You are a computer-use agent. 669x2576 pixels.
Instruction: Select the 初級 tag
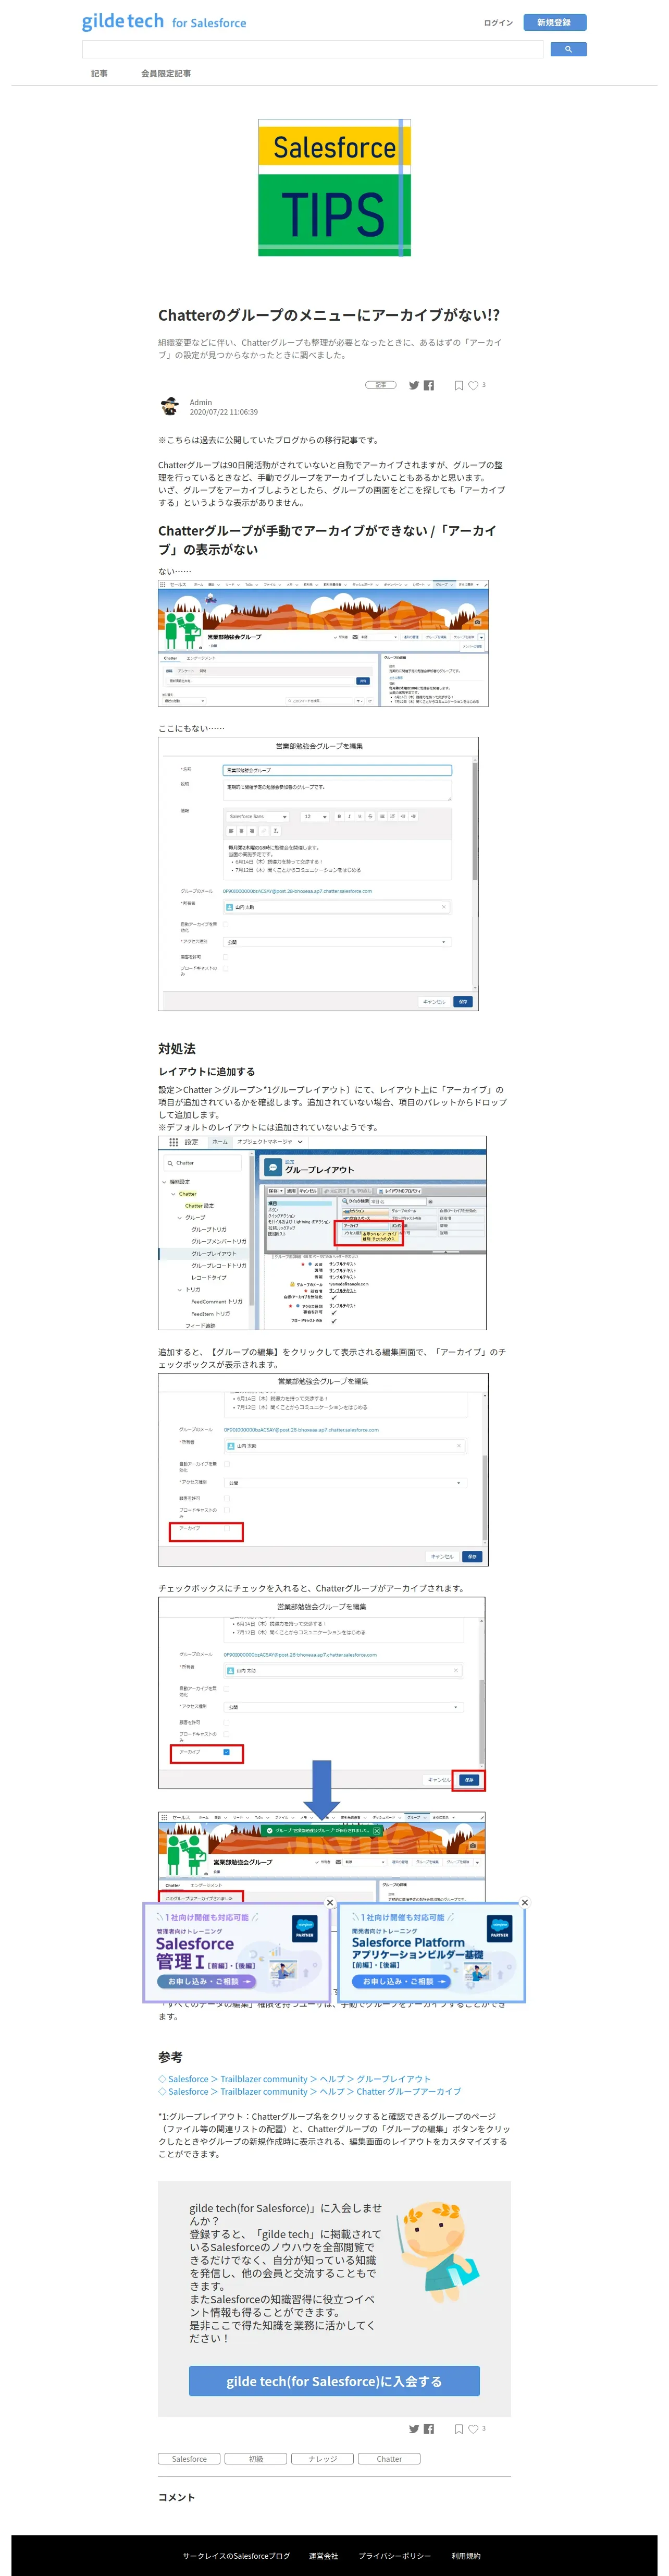click(256, 2459)
